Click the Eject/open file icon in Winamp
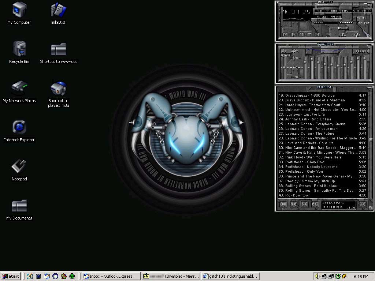Image resolution: width=375 pixels, height=281 pixels. [x=328, y=35]
